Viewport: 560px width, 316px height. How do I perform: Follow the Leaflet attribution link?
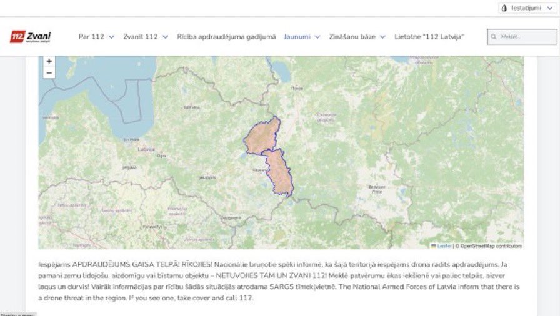[x=444, y=246]
